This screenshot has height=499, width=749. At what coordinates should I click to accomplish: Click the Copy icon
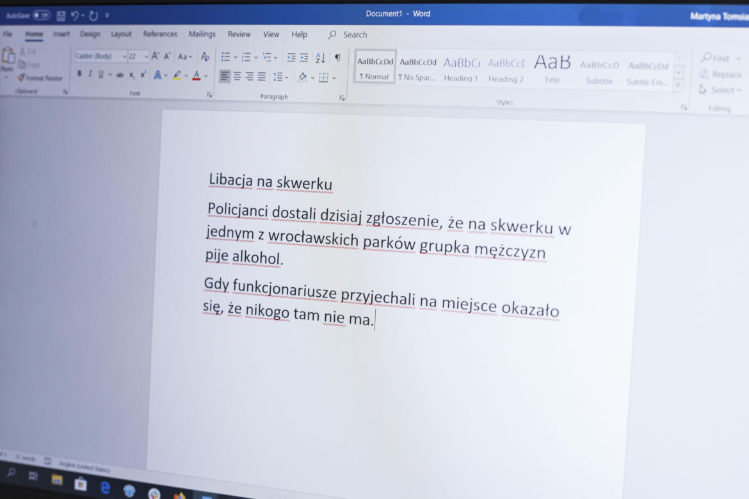22,64
